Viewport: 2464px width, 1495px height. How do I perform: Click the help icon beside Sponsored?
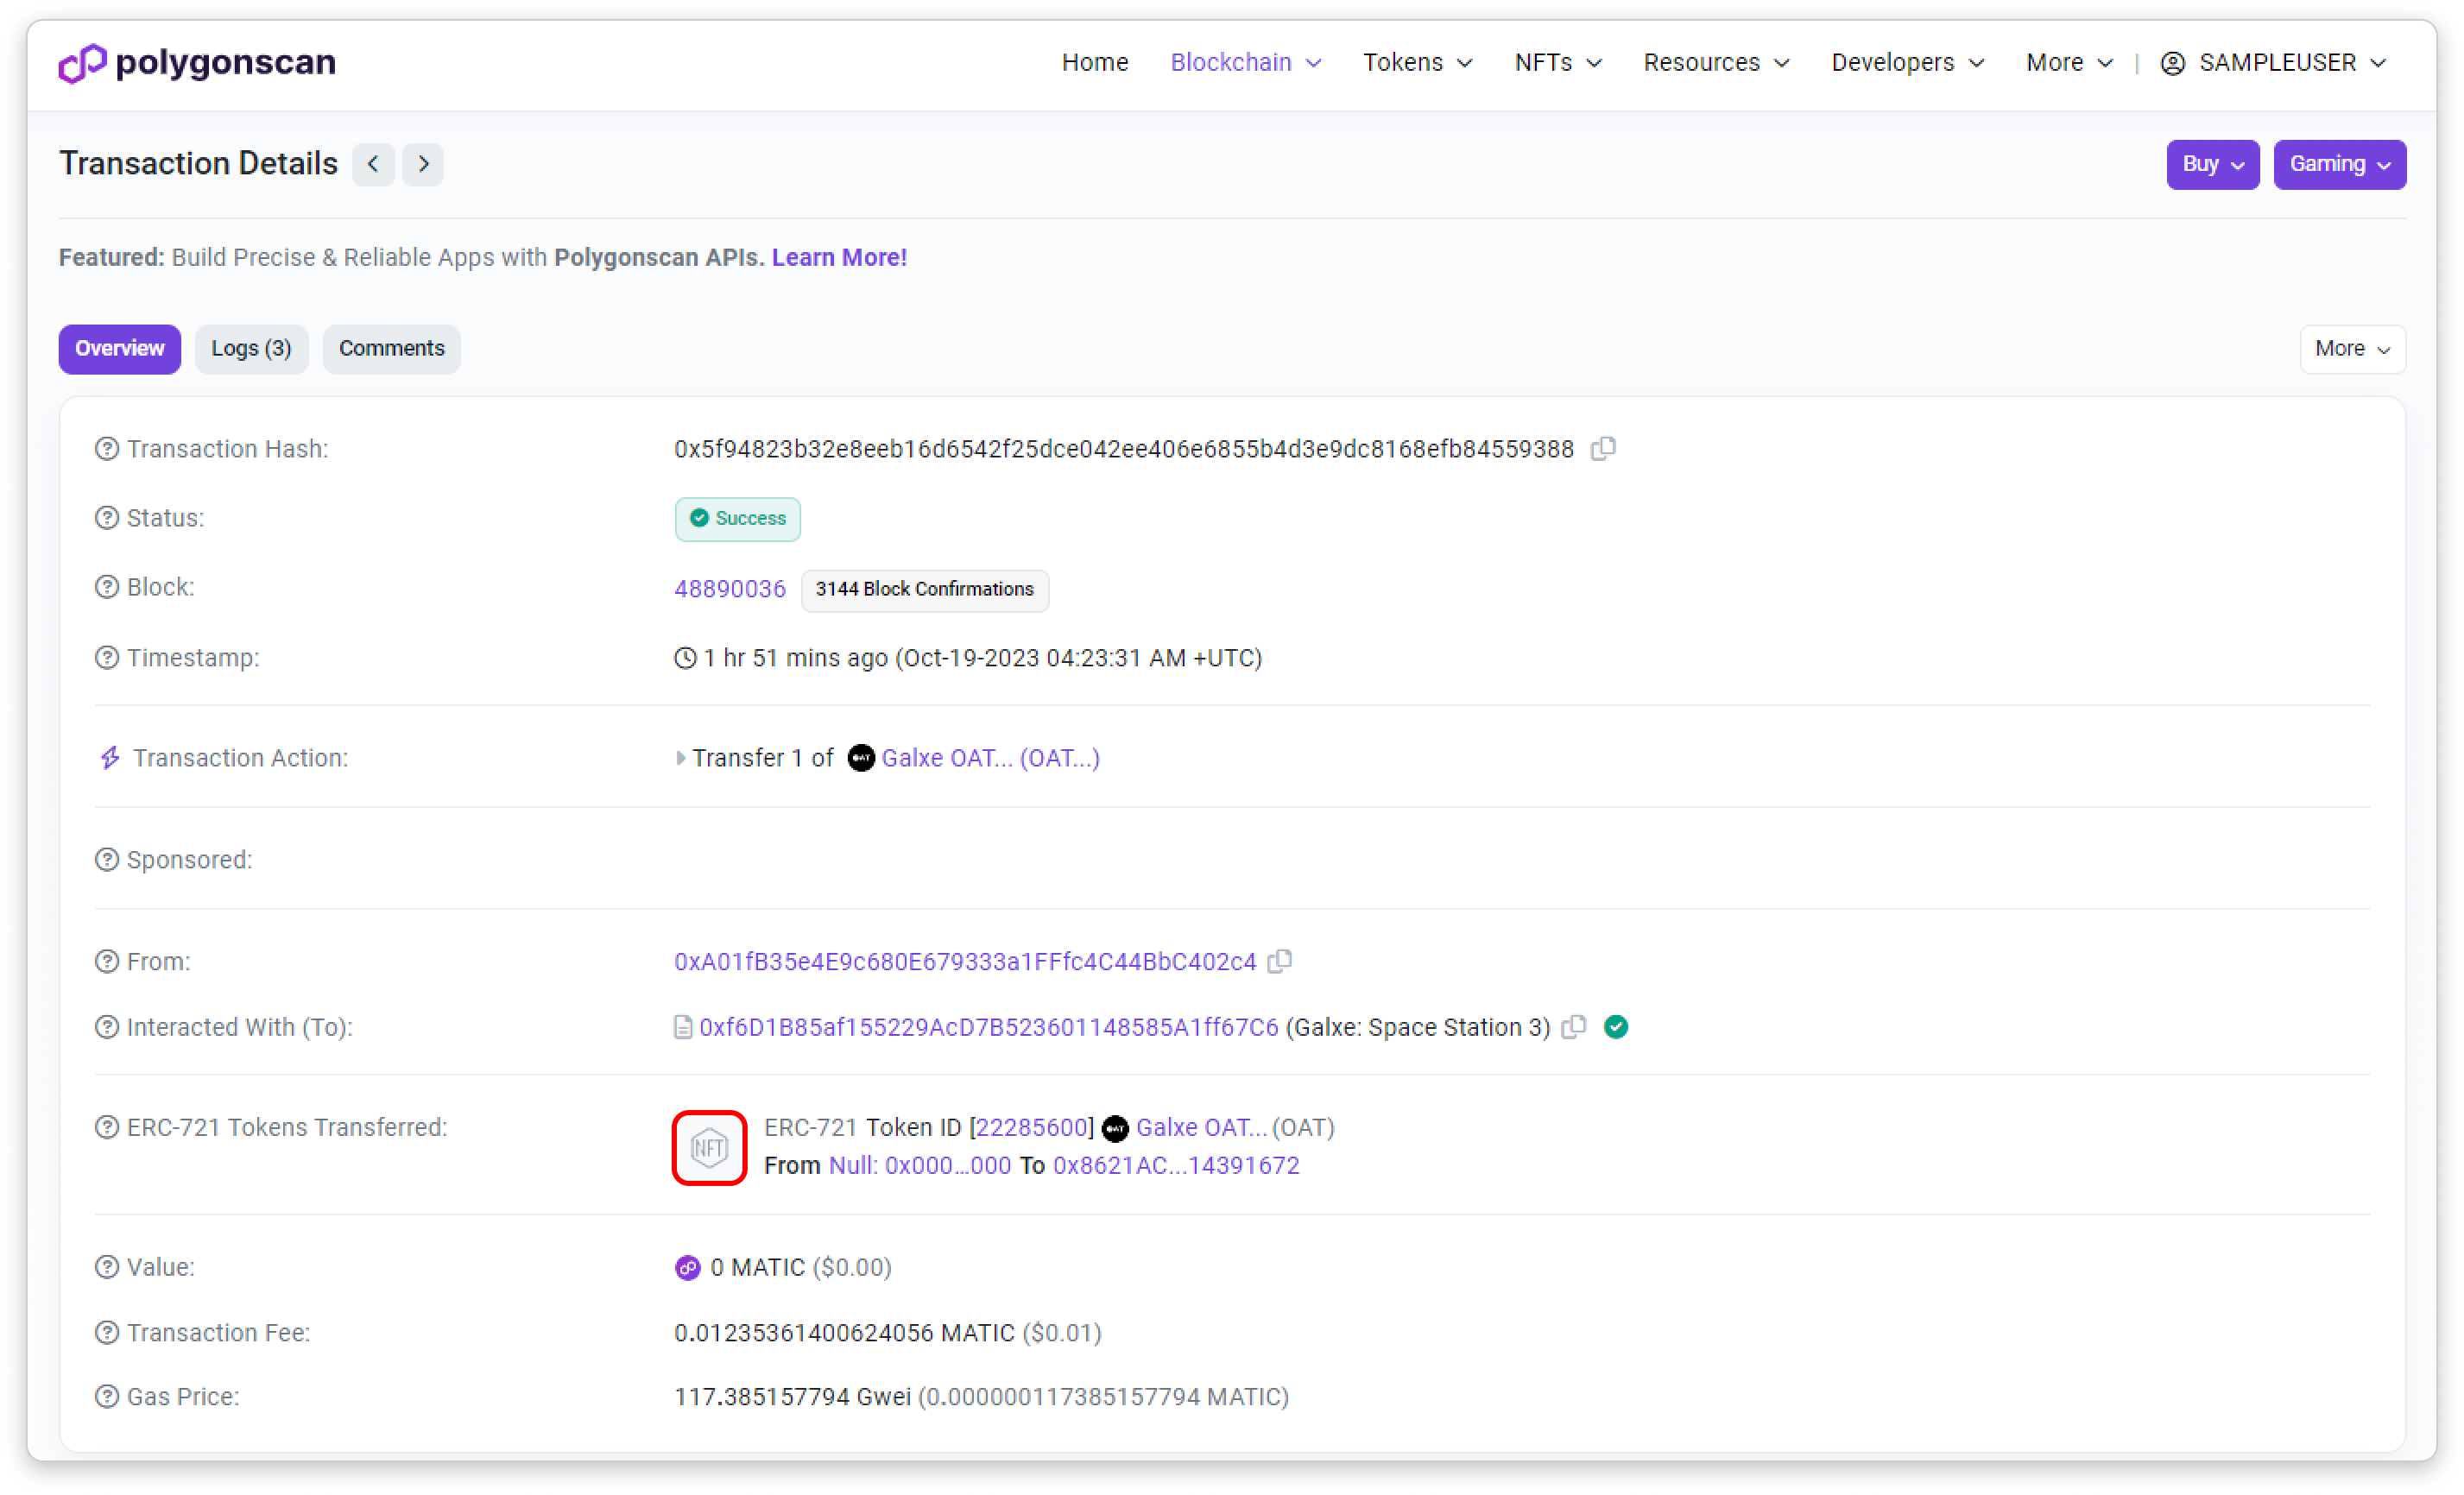coord(107,860)
